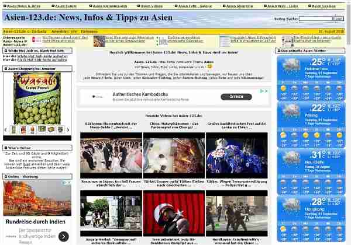Open the Asien Foto - Galerie page
351x245 pixels.
coord(195,6)
